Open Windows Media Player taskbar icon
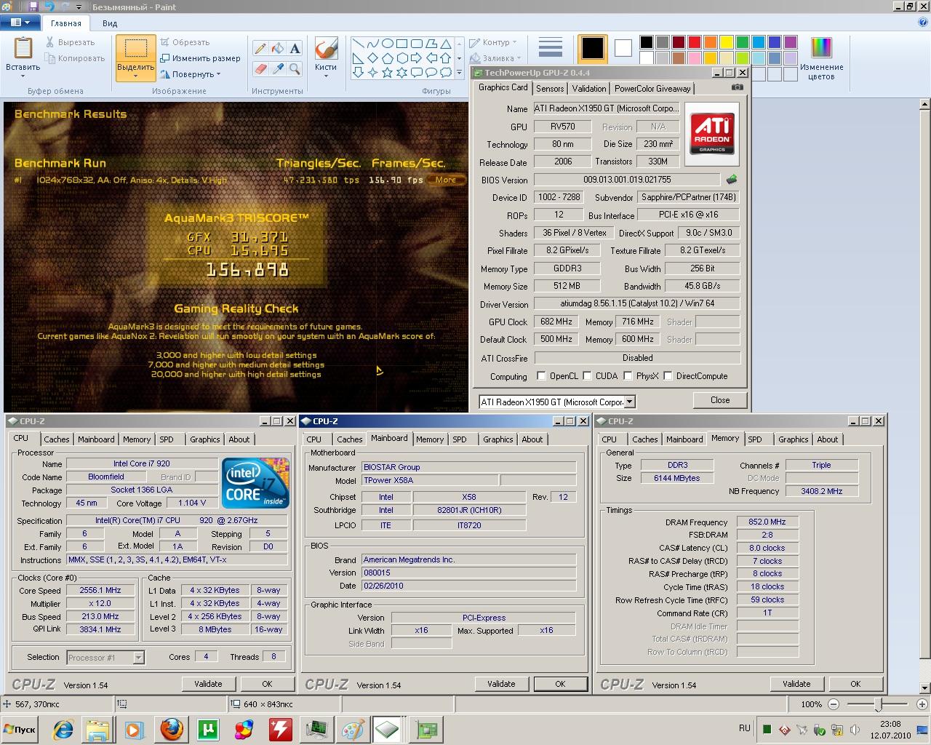 pyautogui.click(x=135, y=729)
